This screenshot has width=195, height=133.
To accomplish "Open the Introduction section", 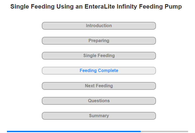I will (x=99, y=26).
